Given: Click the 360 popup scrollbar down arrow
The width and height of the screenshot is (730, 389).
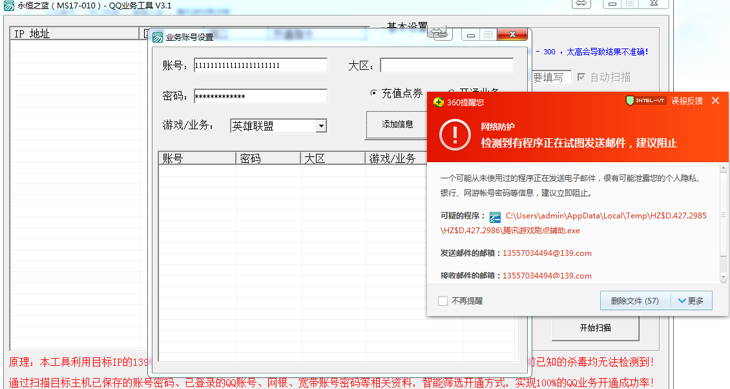Looking at the screenshot, I should 723,277.
